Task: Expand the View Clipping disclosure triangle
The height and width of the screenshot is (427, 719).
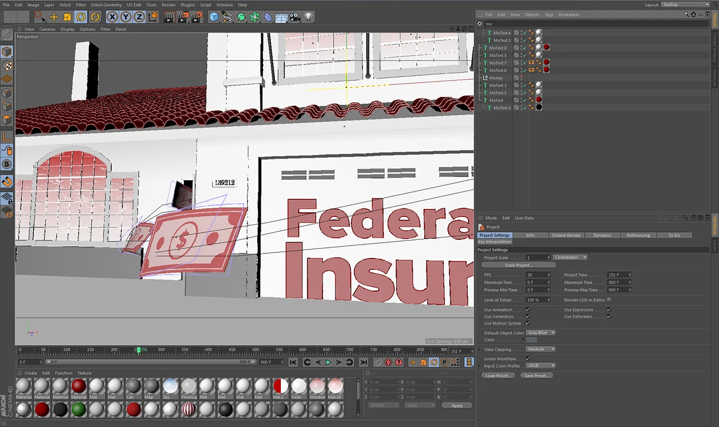Action: click(x=479, y=349)
